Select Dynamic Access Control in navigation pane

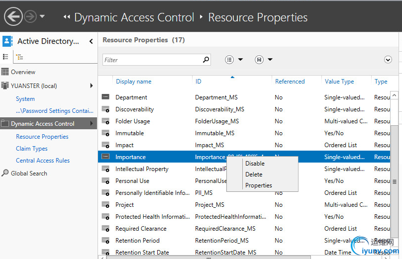tap(43, 123)
